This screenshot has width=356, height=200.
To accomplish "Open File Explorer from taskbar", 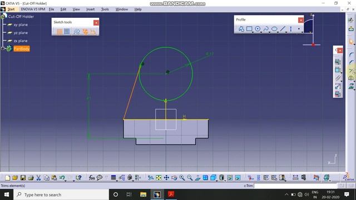I will [143, 194].
